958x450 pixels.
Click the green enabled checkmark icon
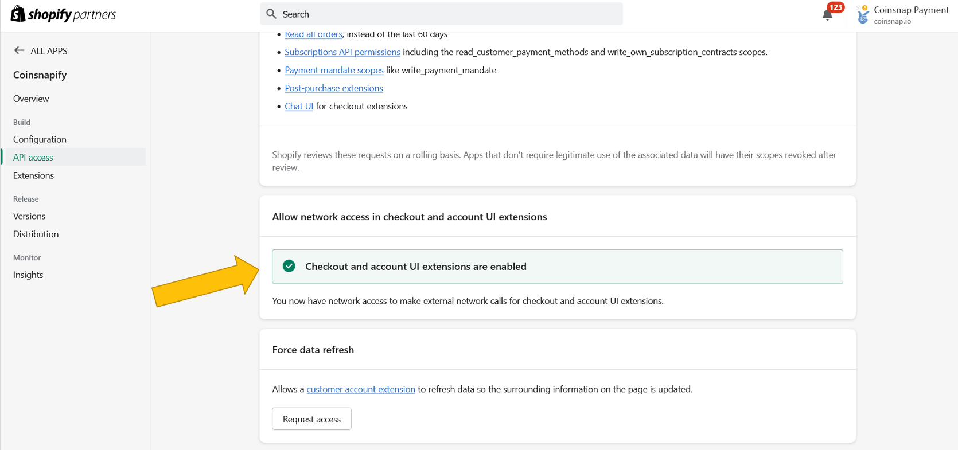[289, 266]
